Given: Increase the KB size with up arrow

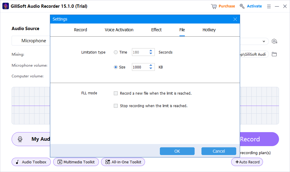Looking at the screenshot, I should tap(151, 65).
